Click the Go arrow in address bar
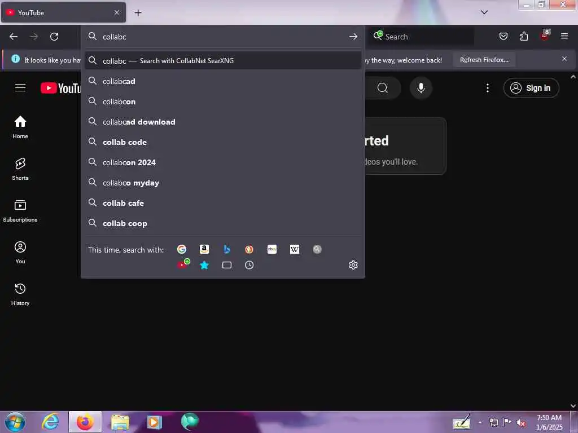578x433 pixels. pos(353,37)
